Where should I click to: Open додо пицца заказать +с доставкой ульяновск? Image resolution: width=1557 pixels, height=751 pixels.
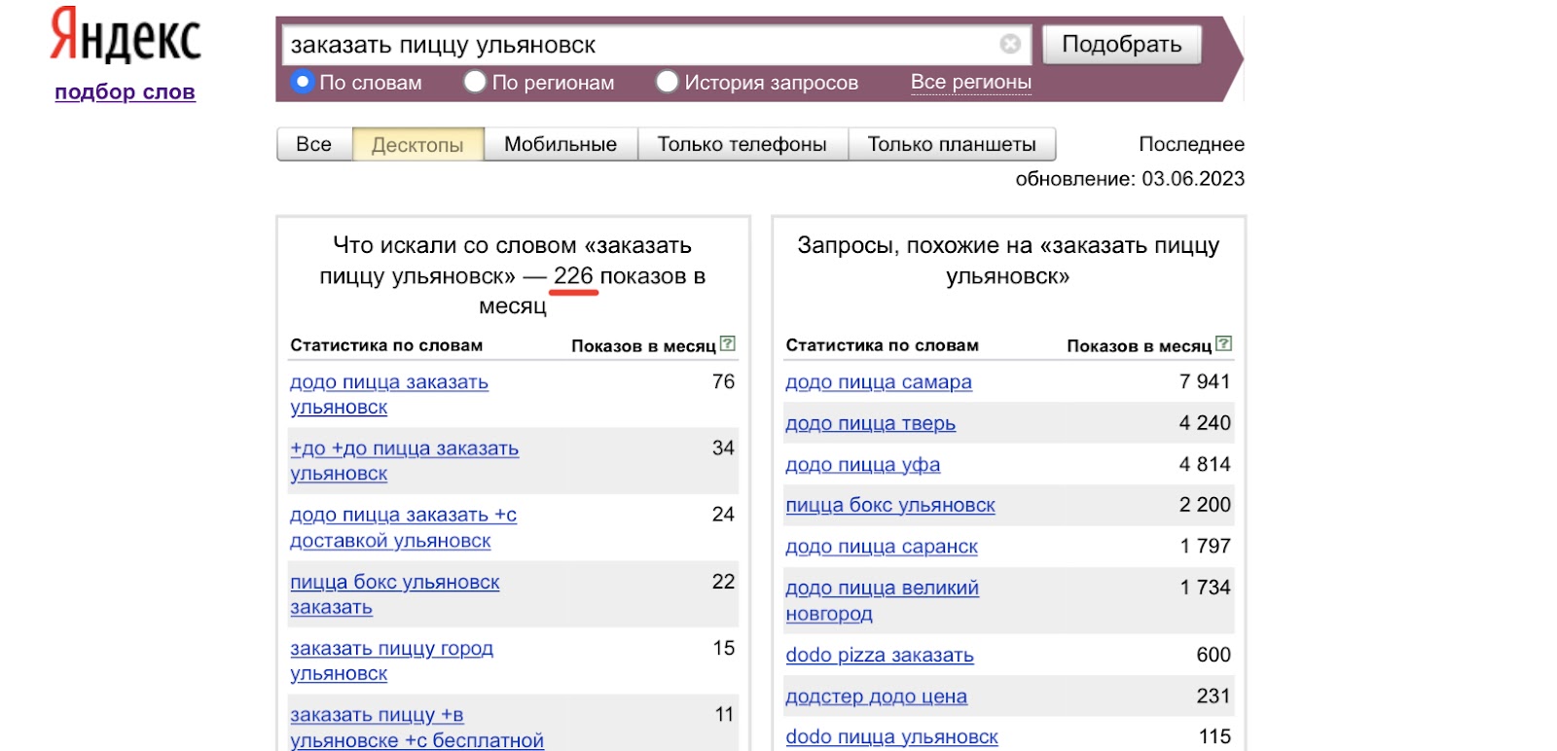tap(403, 527)
